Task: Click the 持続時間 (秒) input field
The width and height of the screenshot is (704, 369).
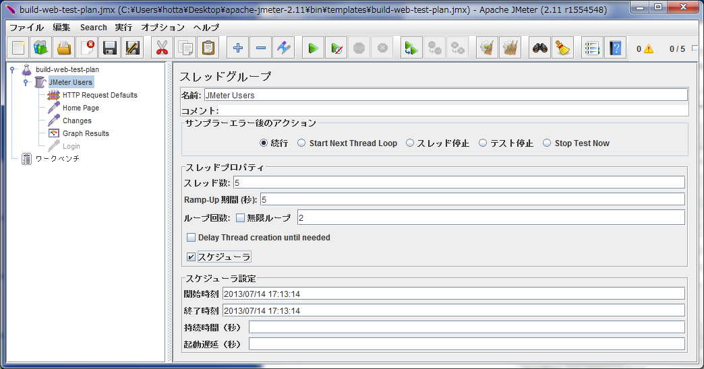Action: click(x=467, y=327)
